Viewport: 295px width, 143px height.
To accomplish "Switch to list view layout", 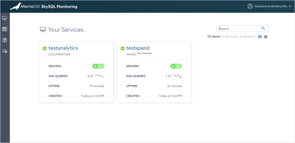I will tap(265, 37).
